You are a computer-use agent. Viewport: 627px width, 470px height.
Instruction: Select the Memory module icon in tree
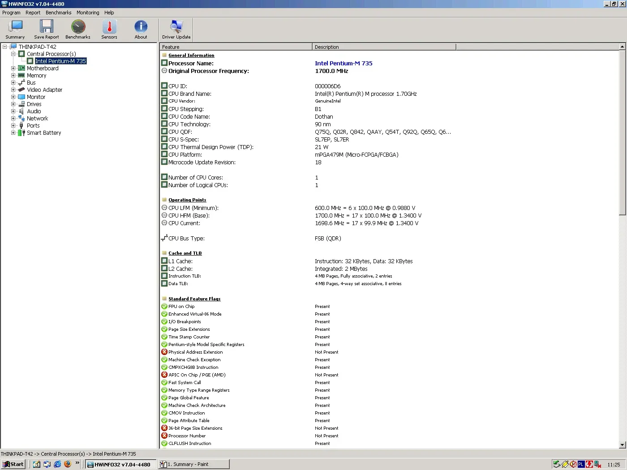(x=21, y=76)
